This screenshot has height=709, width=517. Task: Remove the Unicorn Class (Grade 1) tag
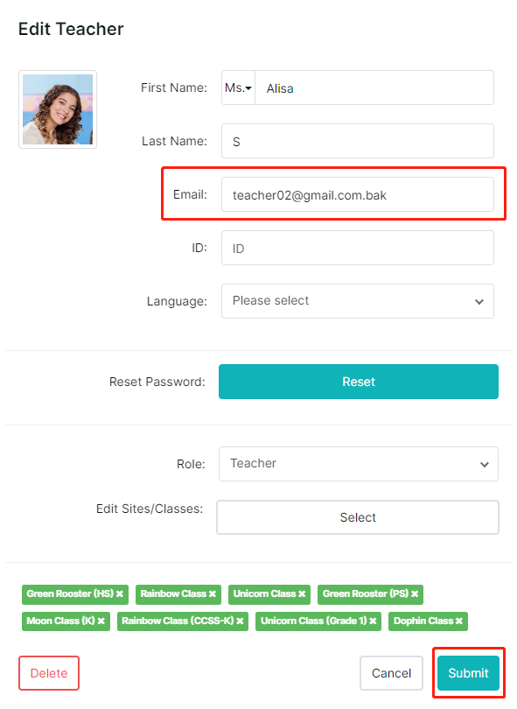tap(373, 621)
